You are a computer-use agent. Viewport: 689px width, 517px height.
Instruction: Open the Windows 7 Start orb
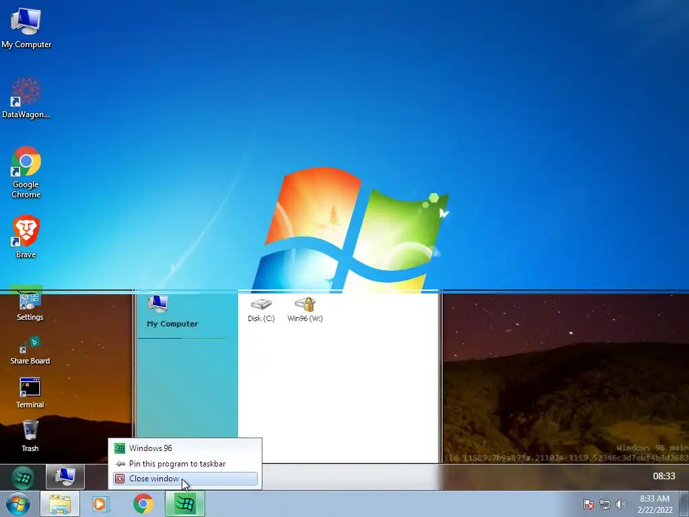[x=18, y=504]
